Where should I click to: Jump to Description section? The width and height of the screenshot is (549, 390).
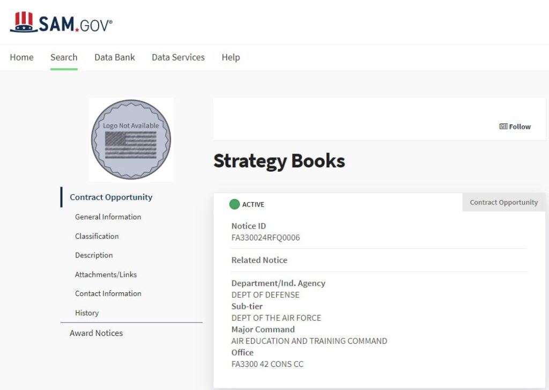click(x=94, y=255)
